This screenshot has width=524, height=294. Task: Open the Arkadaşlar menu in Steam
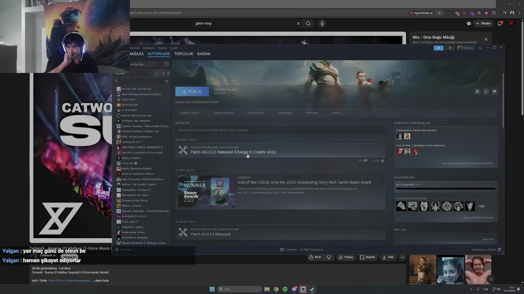(149, 48)
